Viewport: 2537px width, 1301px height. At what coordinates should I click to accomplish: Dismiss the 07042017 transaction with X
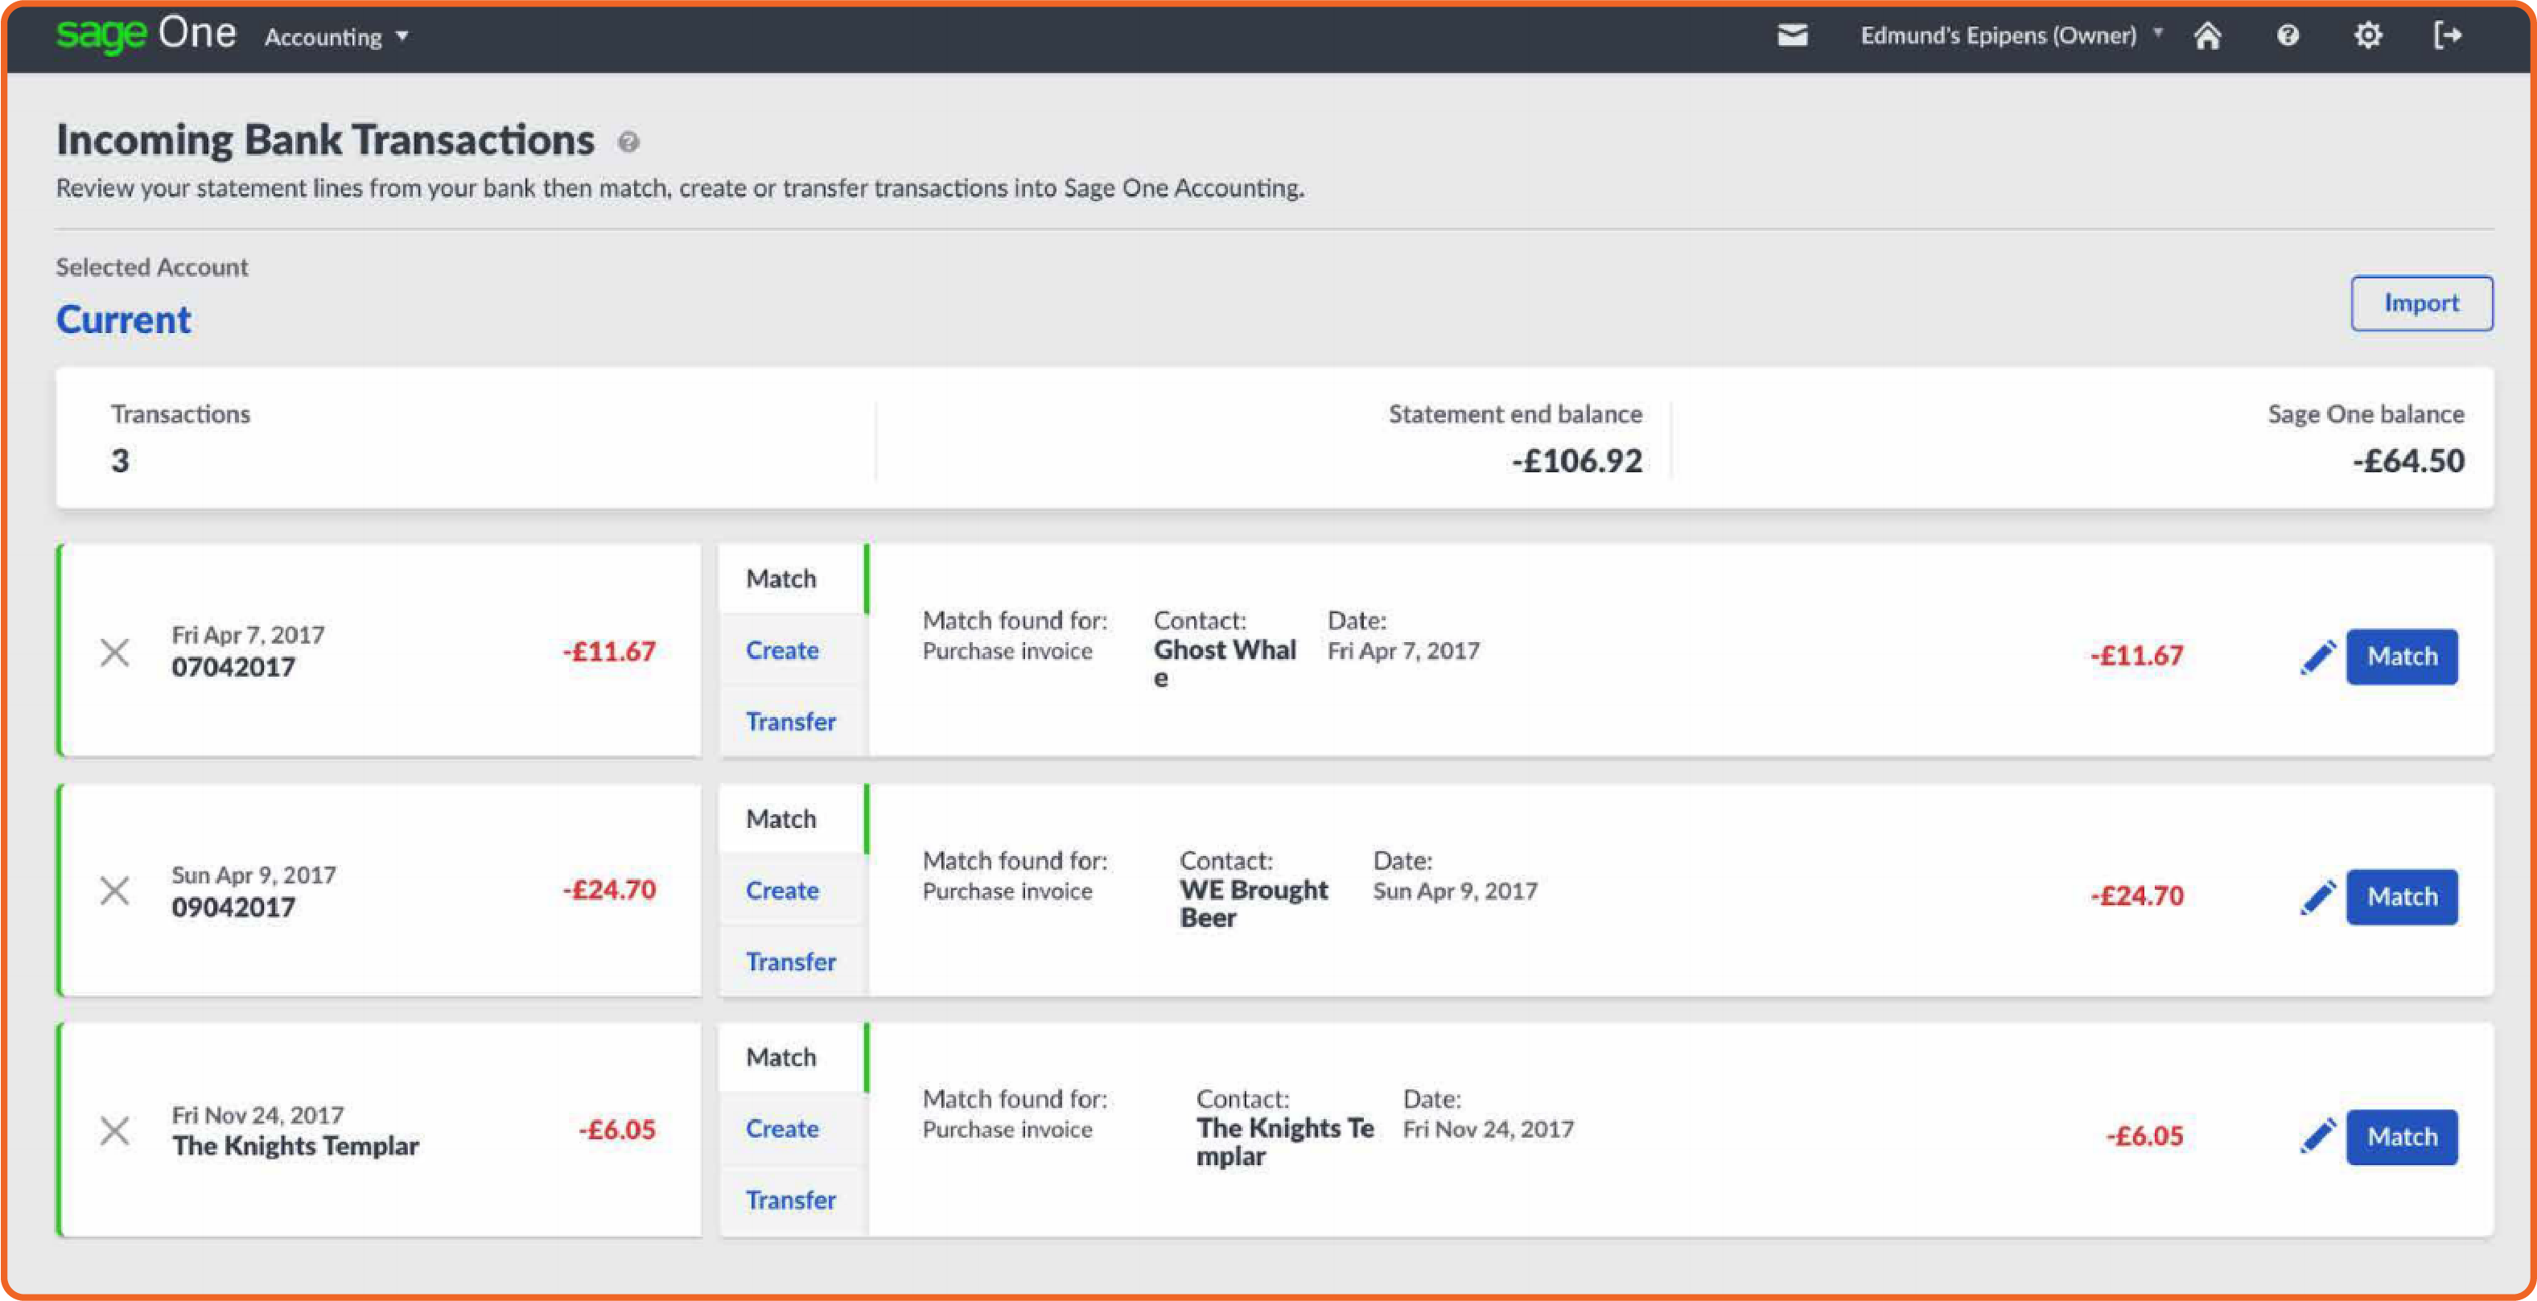point(115,652)
